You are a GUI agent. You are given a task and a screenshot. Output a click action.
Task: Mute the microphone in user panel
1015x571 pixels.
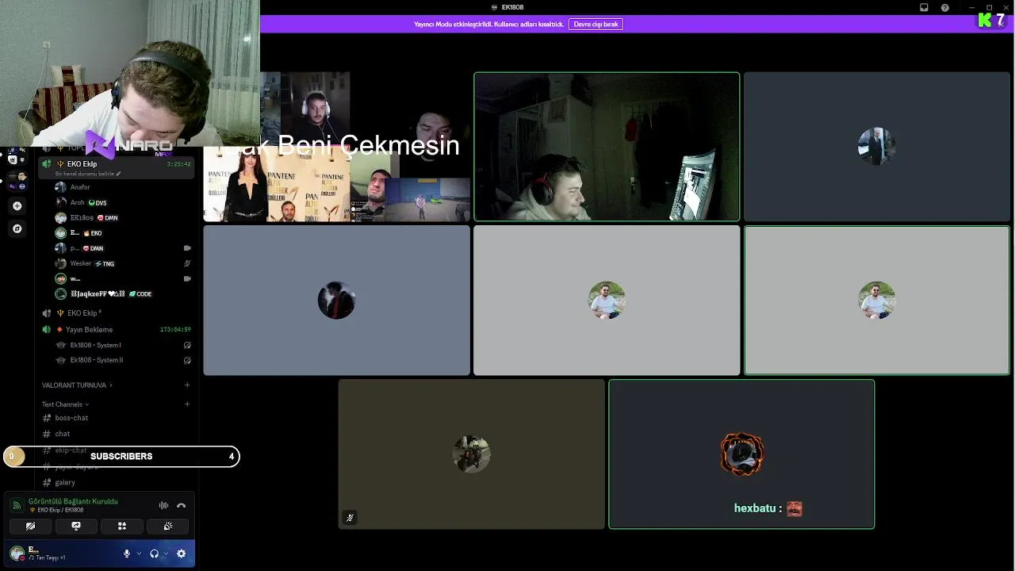click(126, 554)
